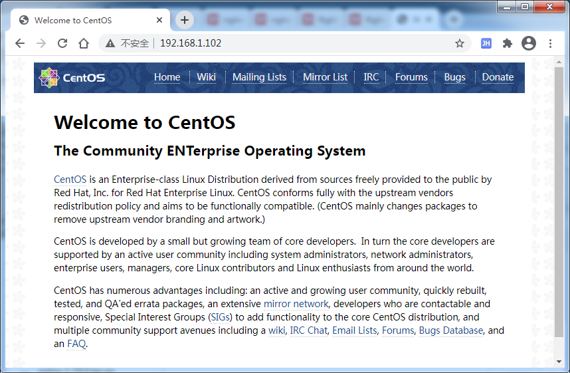Open the user profile avatar icon
Image resolution: width=570 pixels, height=373 pixels.
coord(529,43)
